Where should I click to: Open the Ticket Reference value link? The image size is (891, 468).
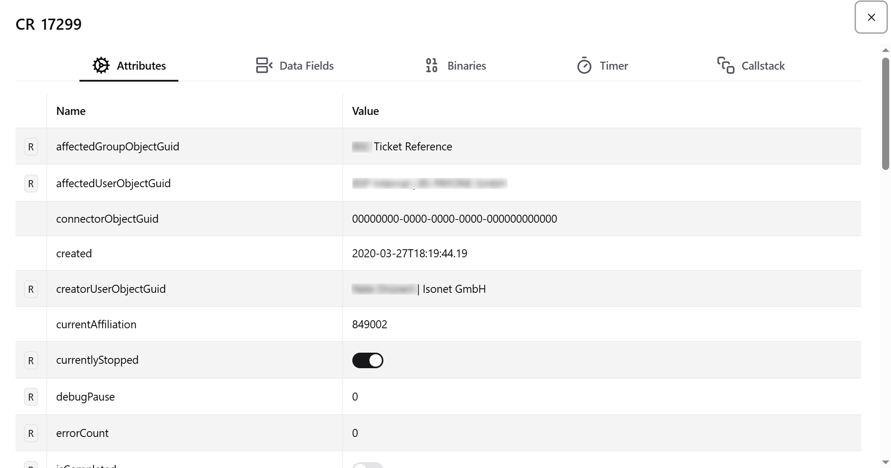point(413,147)
